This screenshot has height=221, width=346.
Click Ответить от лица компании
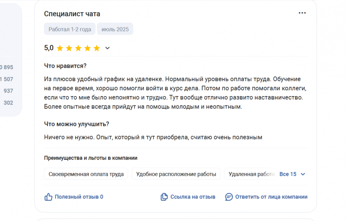(x=271, y=197)
